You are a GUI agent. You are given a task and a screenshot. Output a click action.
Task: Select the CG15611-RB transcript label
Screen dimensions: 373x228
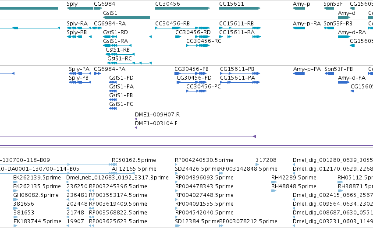tap(236, 24)
